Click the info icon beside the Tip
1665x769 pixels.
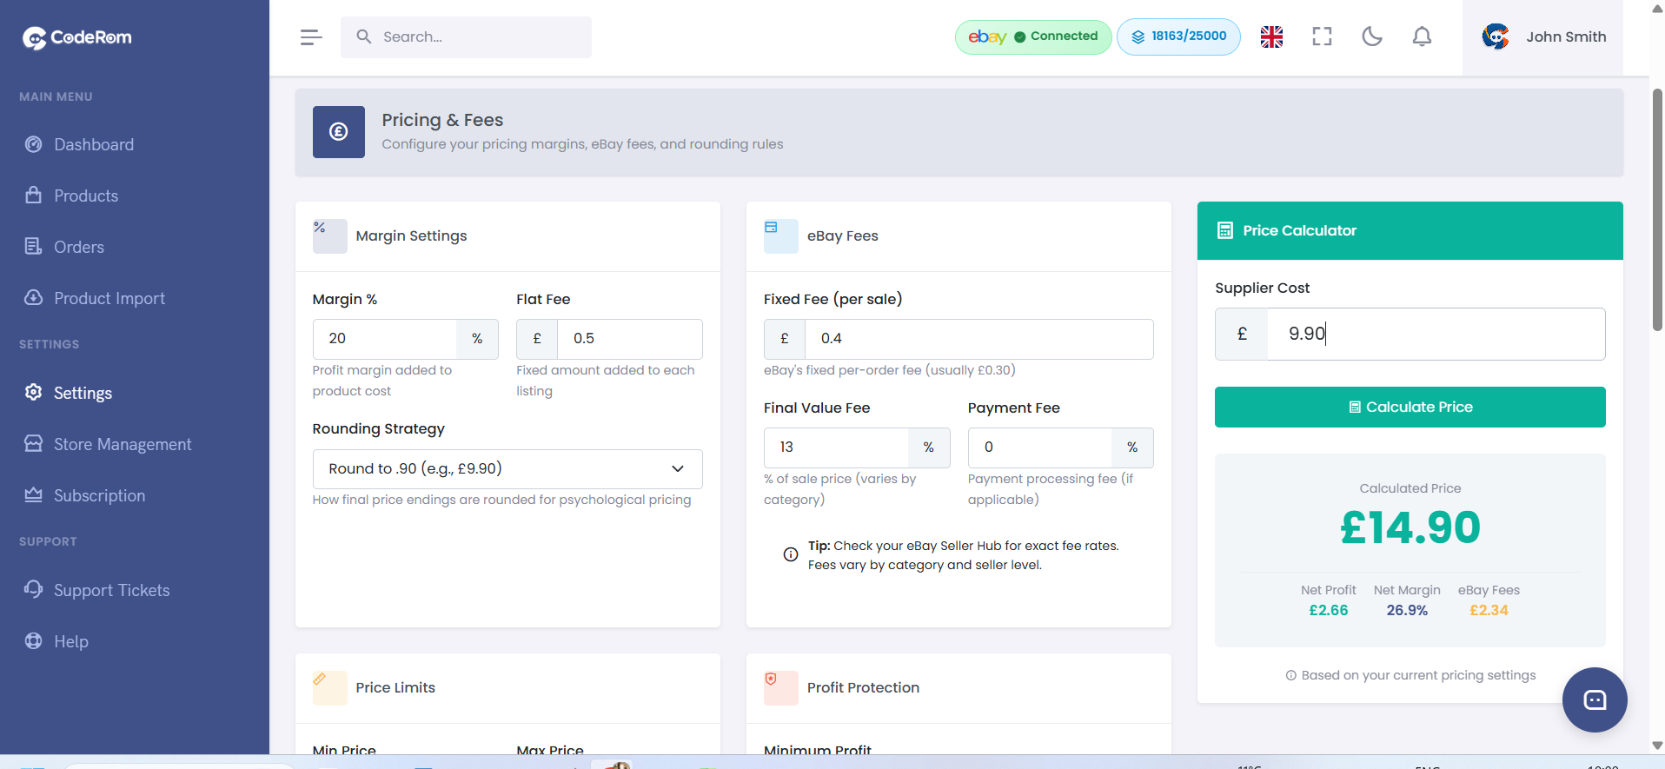pyautogui.click(x=791, y=554)
